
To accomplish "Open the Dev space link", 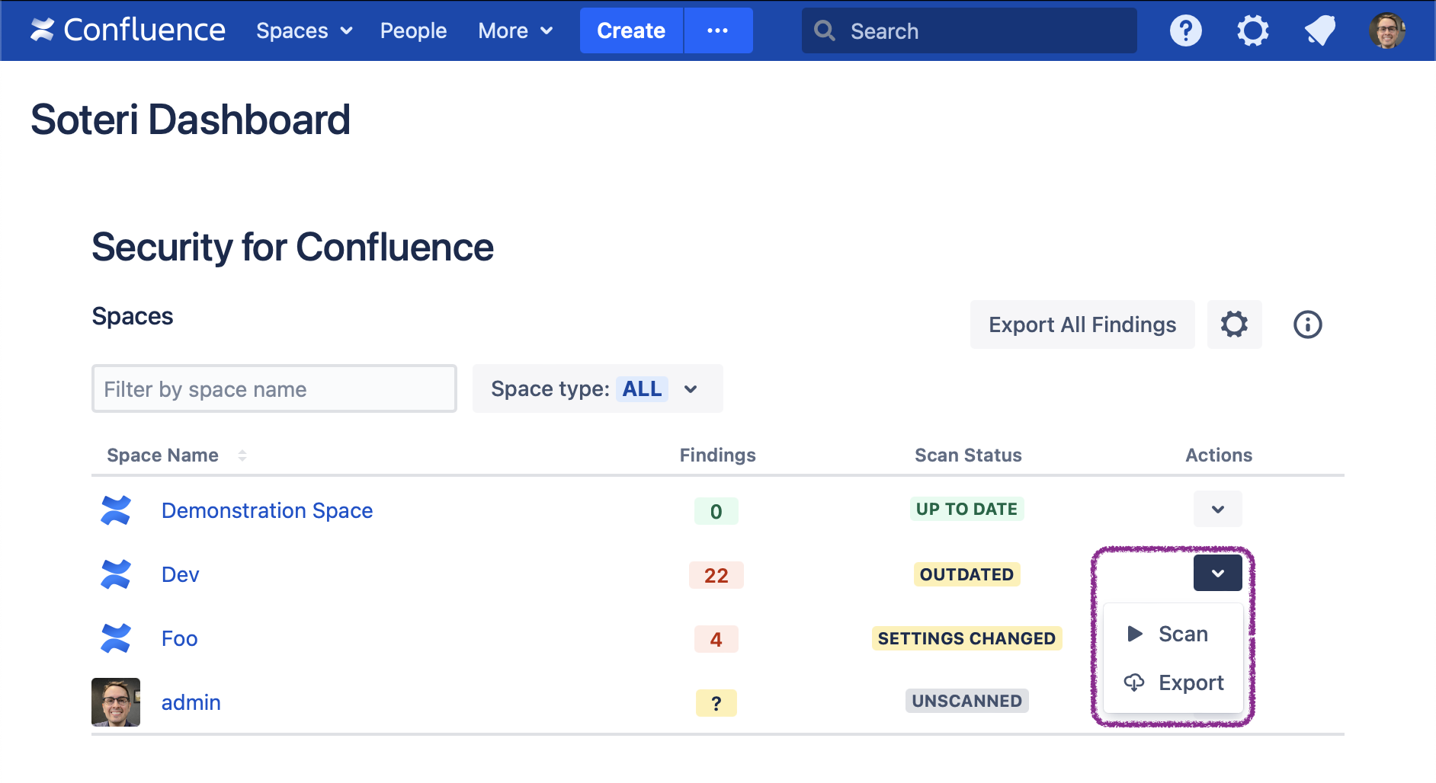I will click(180, 574).
